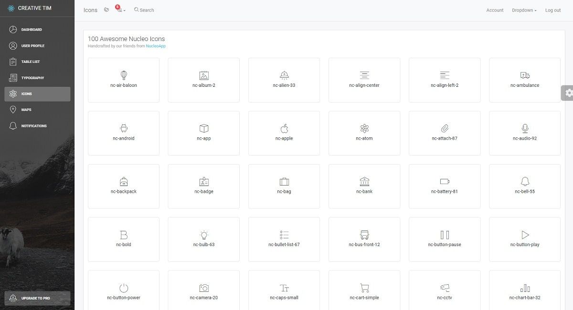573x310 pixels.
Task: Select the nc-cart-simple icon
Action: [x=364, y=288]
